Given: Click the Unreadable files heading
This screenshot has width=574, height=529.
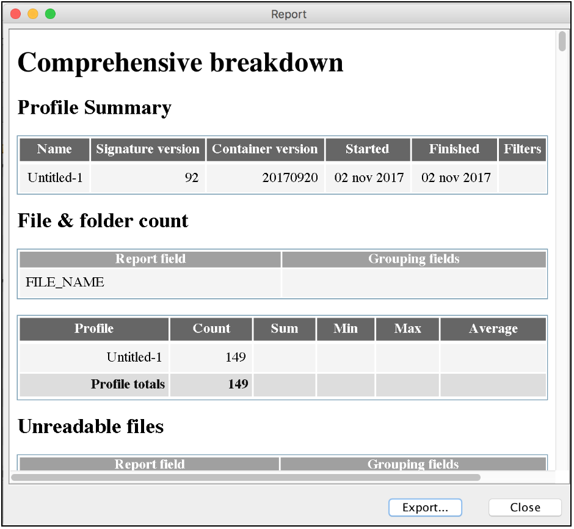Looking at the screenshot, I should 91,426.
